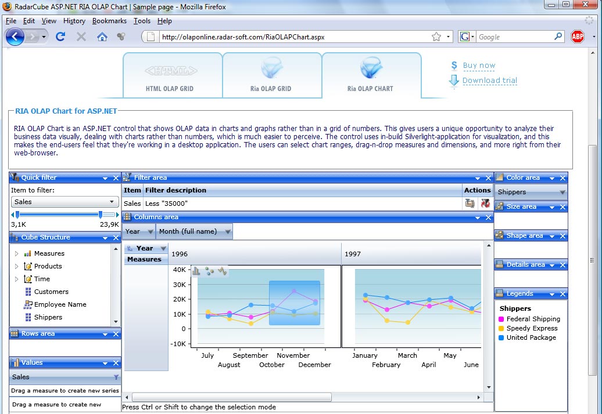602x414 pixels.
Task: Close the Details area panel
Action: point(563,265)
